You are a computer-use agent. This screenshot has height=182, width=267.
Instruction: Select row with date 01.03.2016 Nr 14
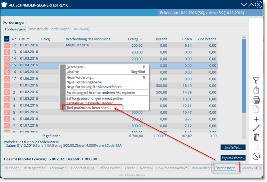click(x=110, y=59)
